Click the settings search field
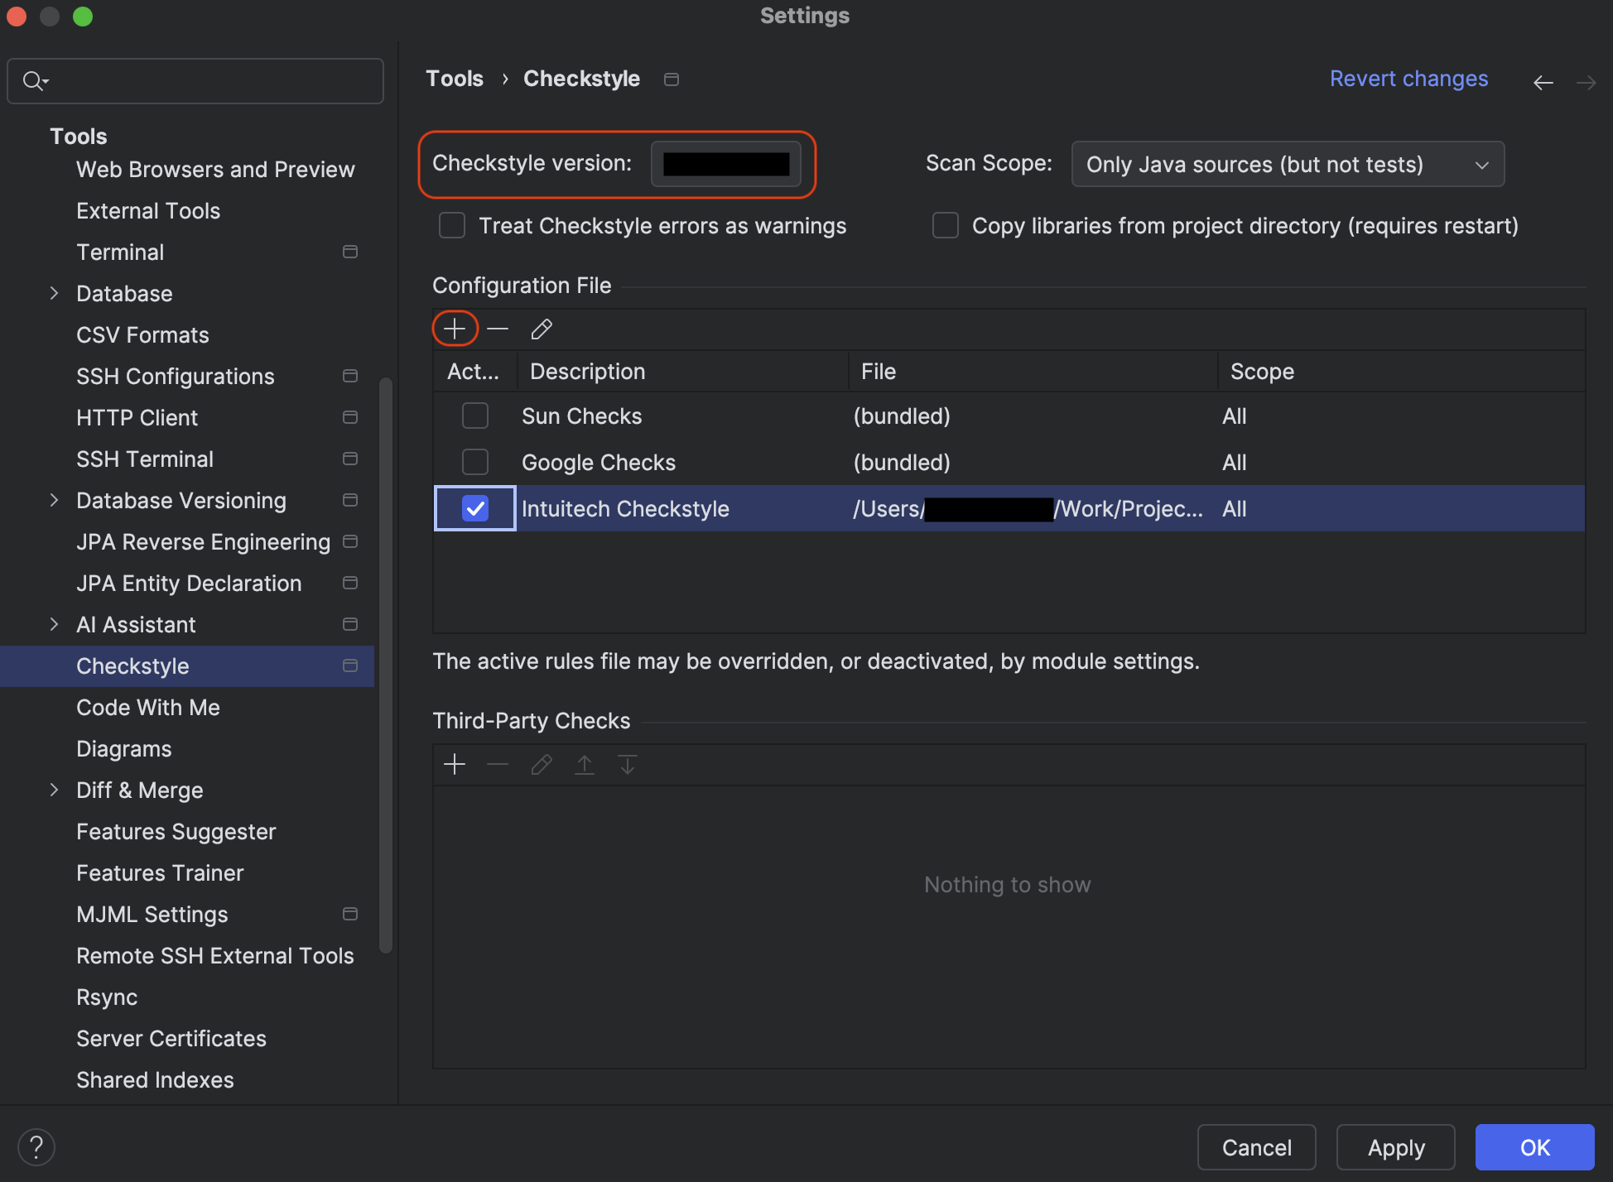Image resolution: width=1613 pixels, height=1182 pixels. tap(195, 80)
